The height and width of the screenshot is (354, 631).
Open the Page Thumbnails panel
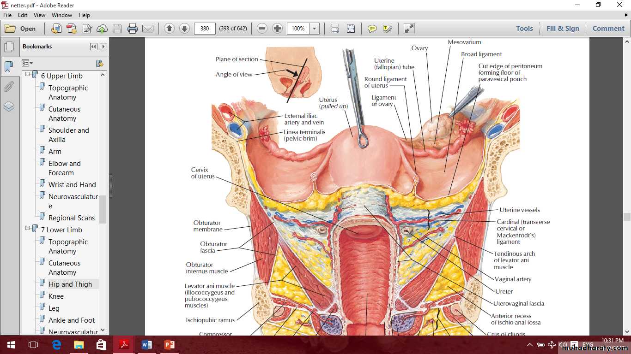tap(9, 47)
